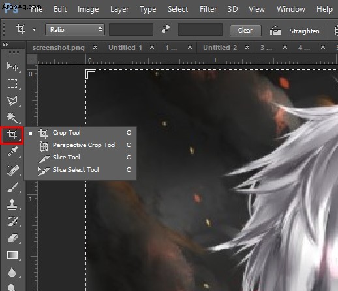Switch to the '3 ...' document tab

tap(266, 48)
